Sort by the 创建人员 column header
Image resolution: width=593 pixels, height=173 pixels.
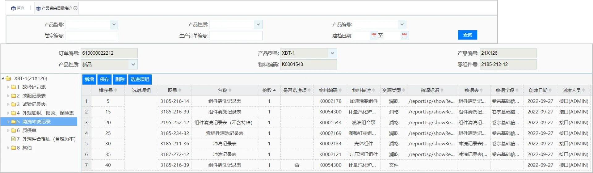pos(574,90)
